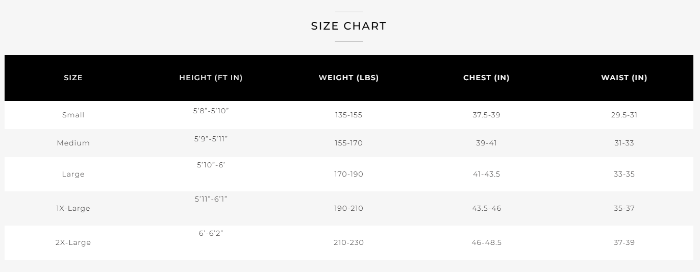
Task: Select the Medium size row label
Action: point(73,143)
